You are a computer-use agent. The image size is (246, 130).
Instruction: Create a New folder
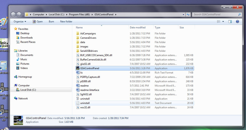coord(66,22)
